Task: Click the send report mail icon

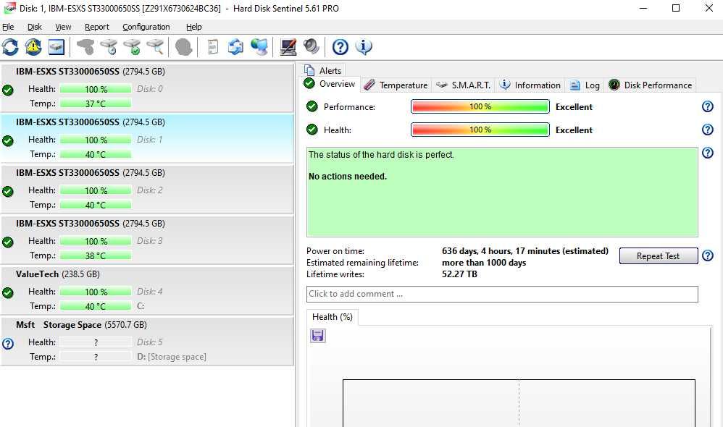Action: tap(235, 47)
